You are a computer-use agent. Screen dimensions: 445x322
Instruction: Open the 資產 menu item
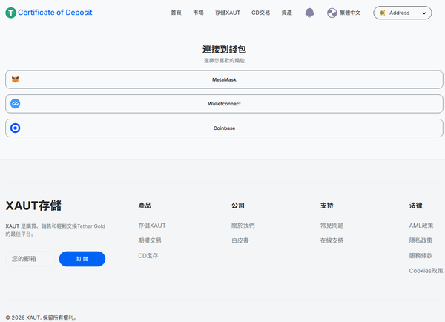(x=286, y=13)
